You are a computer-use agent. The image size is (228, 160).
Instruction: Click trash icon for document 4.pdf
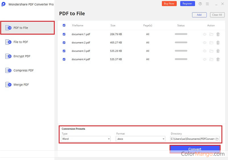tap(218, 59)
